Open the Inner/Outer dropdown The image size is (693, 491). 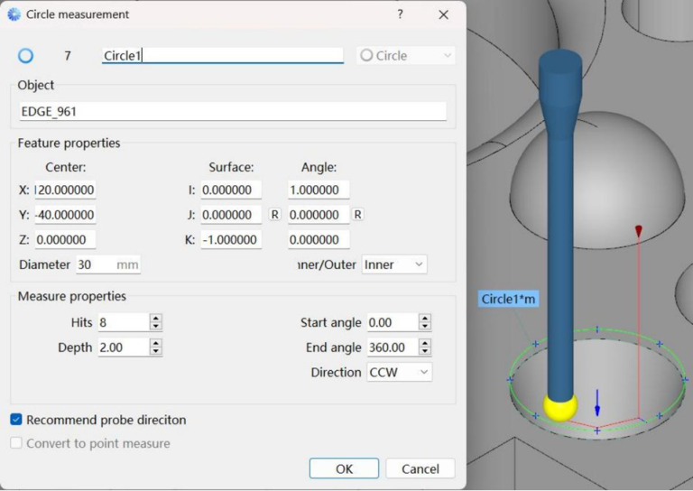(394, 264)
